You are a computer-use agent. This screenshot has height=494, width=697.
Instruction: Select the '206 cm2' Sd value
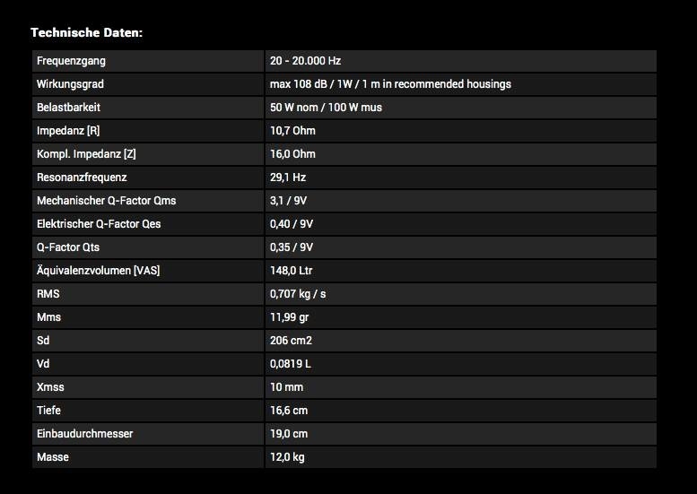[291, 341]
